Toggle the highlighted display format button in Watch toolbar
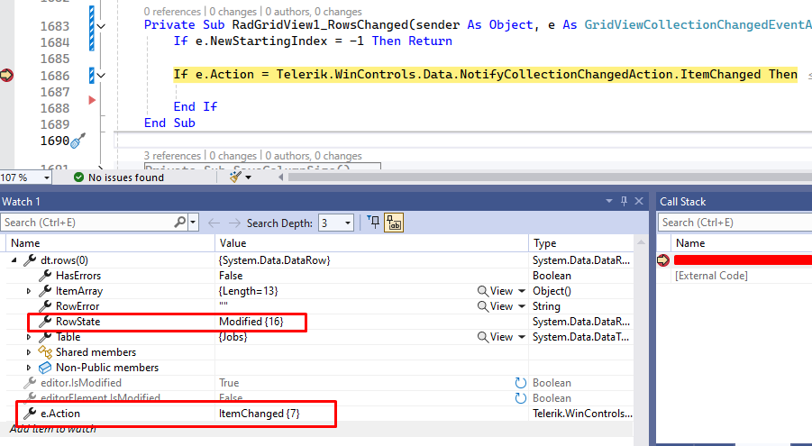This screenshot has width=812, height=446. pos(394,223)
